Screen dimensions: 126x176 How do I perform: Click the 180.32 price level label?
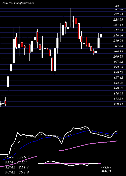point(118,88)
